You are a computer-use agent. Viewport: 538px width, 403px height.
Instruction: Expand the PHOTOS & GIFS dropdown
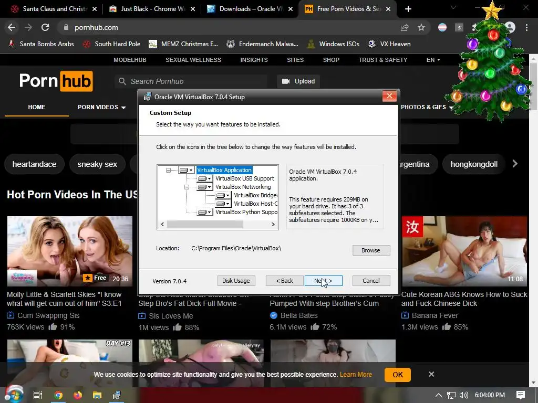click(427, 107)
